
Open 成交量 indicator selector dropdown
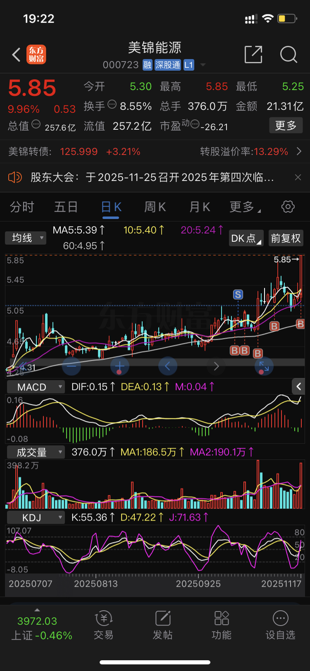(x=36, y=452)
